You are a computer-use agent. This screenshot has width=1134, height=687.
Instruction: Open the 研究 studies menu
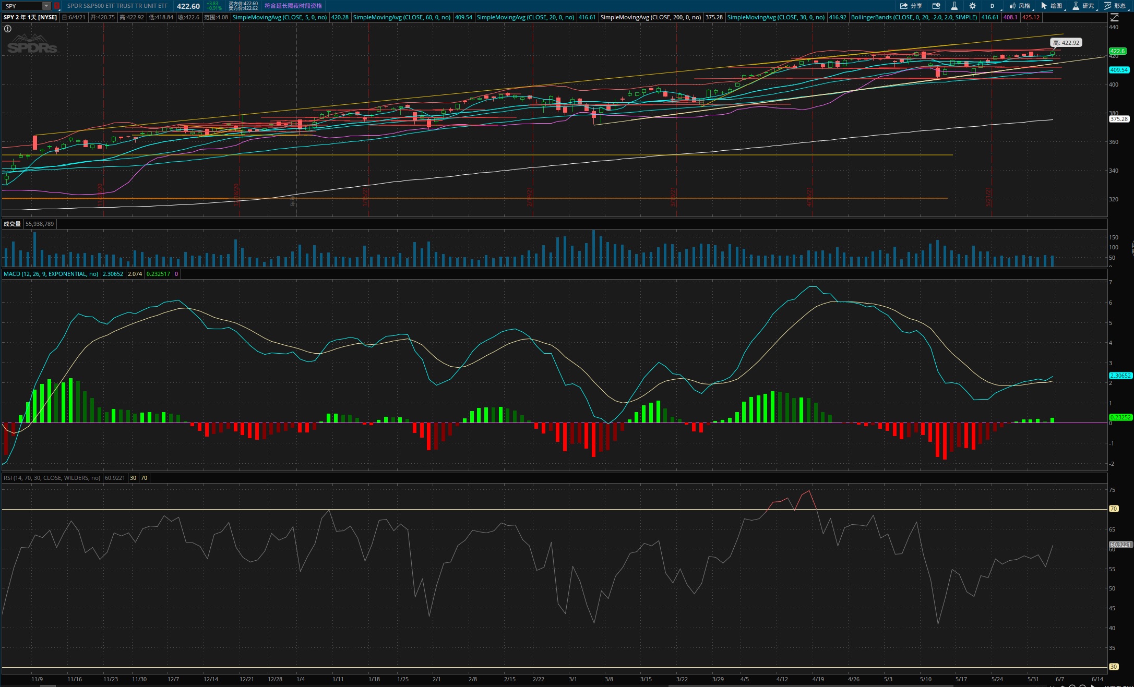(1083, 6)
